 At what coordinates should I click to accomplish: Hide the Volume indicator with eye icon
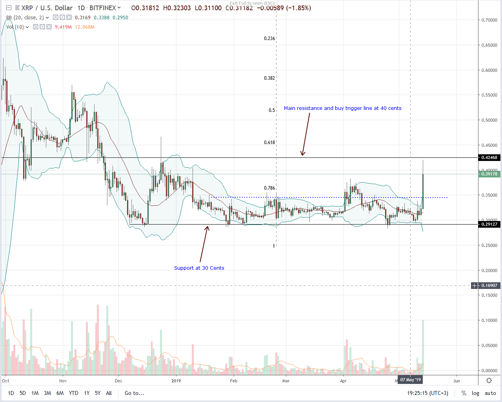coord(36,27)
